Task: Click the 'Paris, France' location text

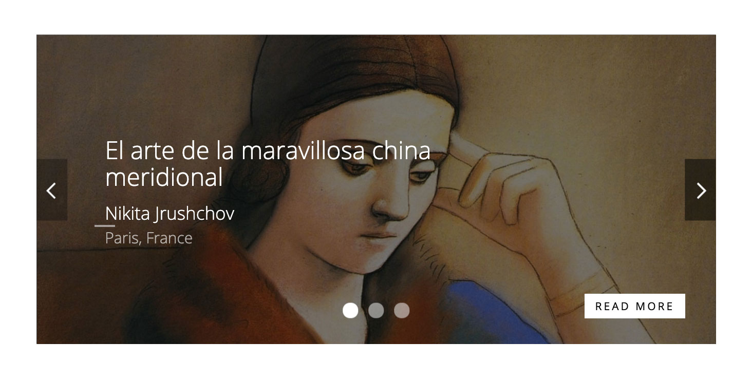Action: click(x=149, y=238)
